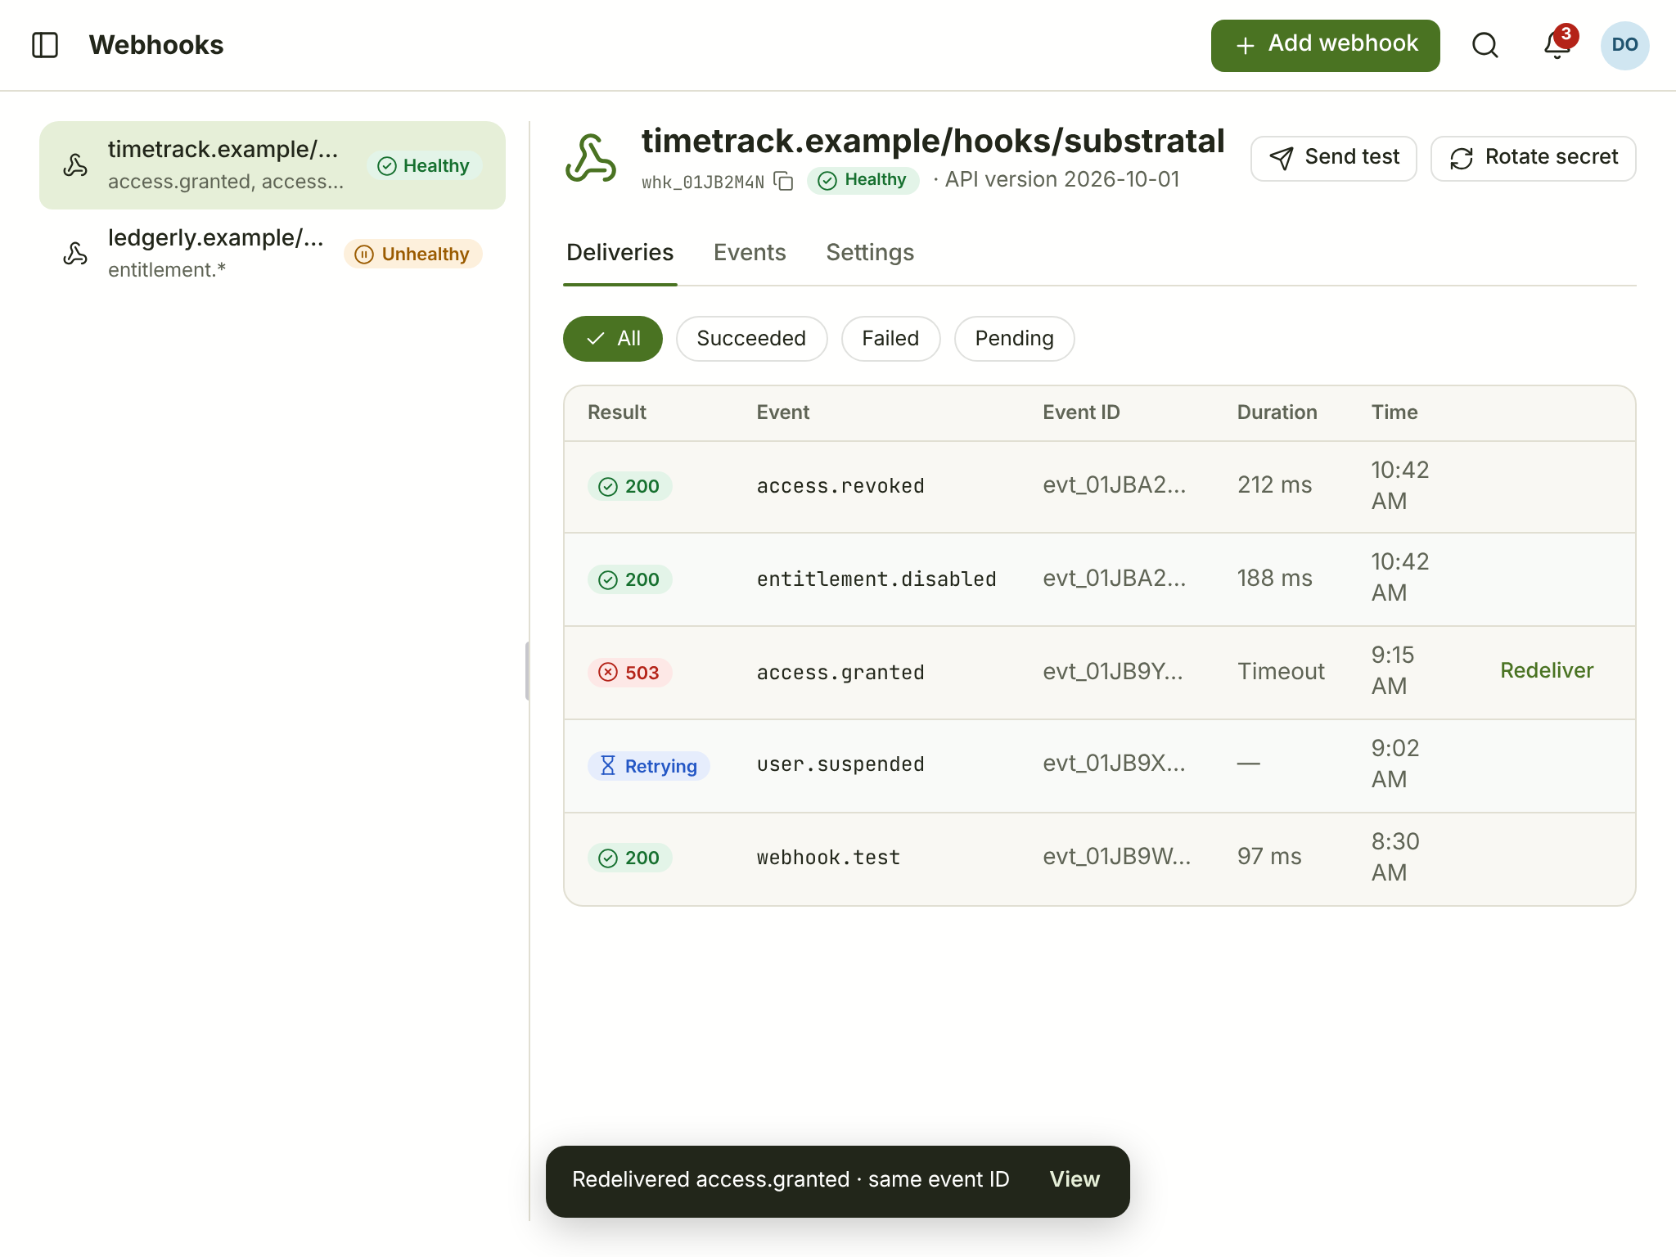Click the Timeout duration cell
The height and width of the screenshot is (1257, 1676).
pyautogui.click(x=1281, y=671)
